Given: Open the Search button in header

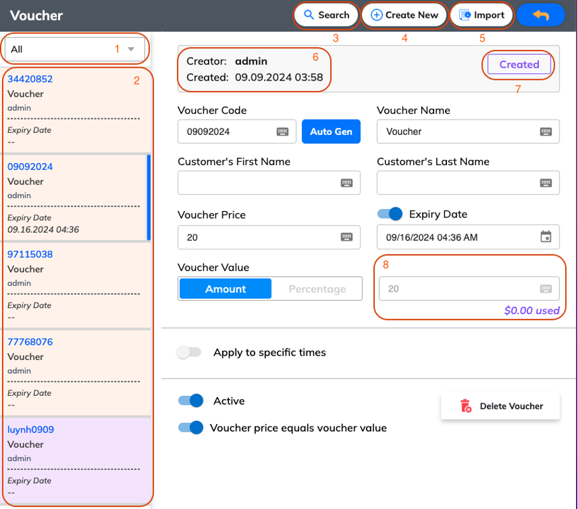Looking at the screenshot, I should tap(326, 15).
